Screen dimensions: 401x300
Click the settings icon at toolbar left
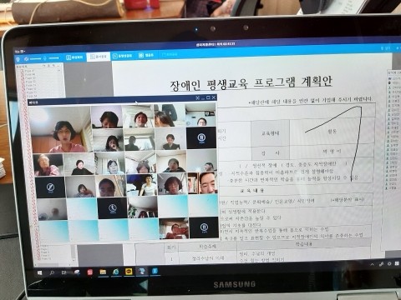point(18,59)
